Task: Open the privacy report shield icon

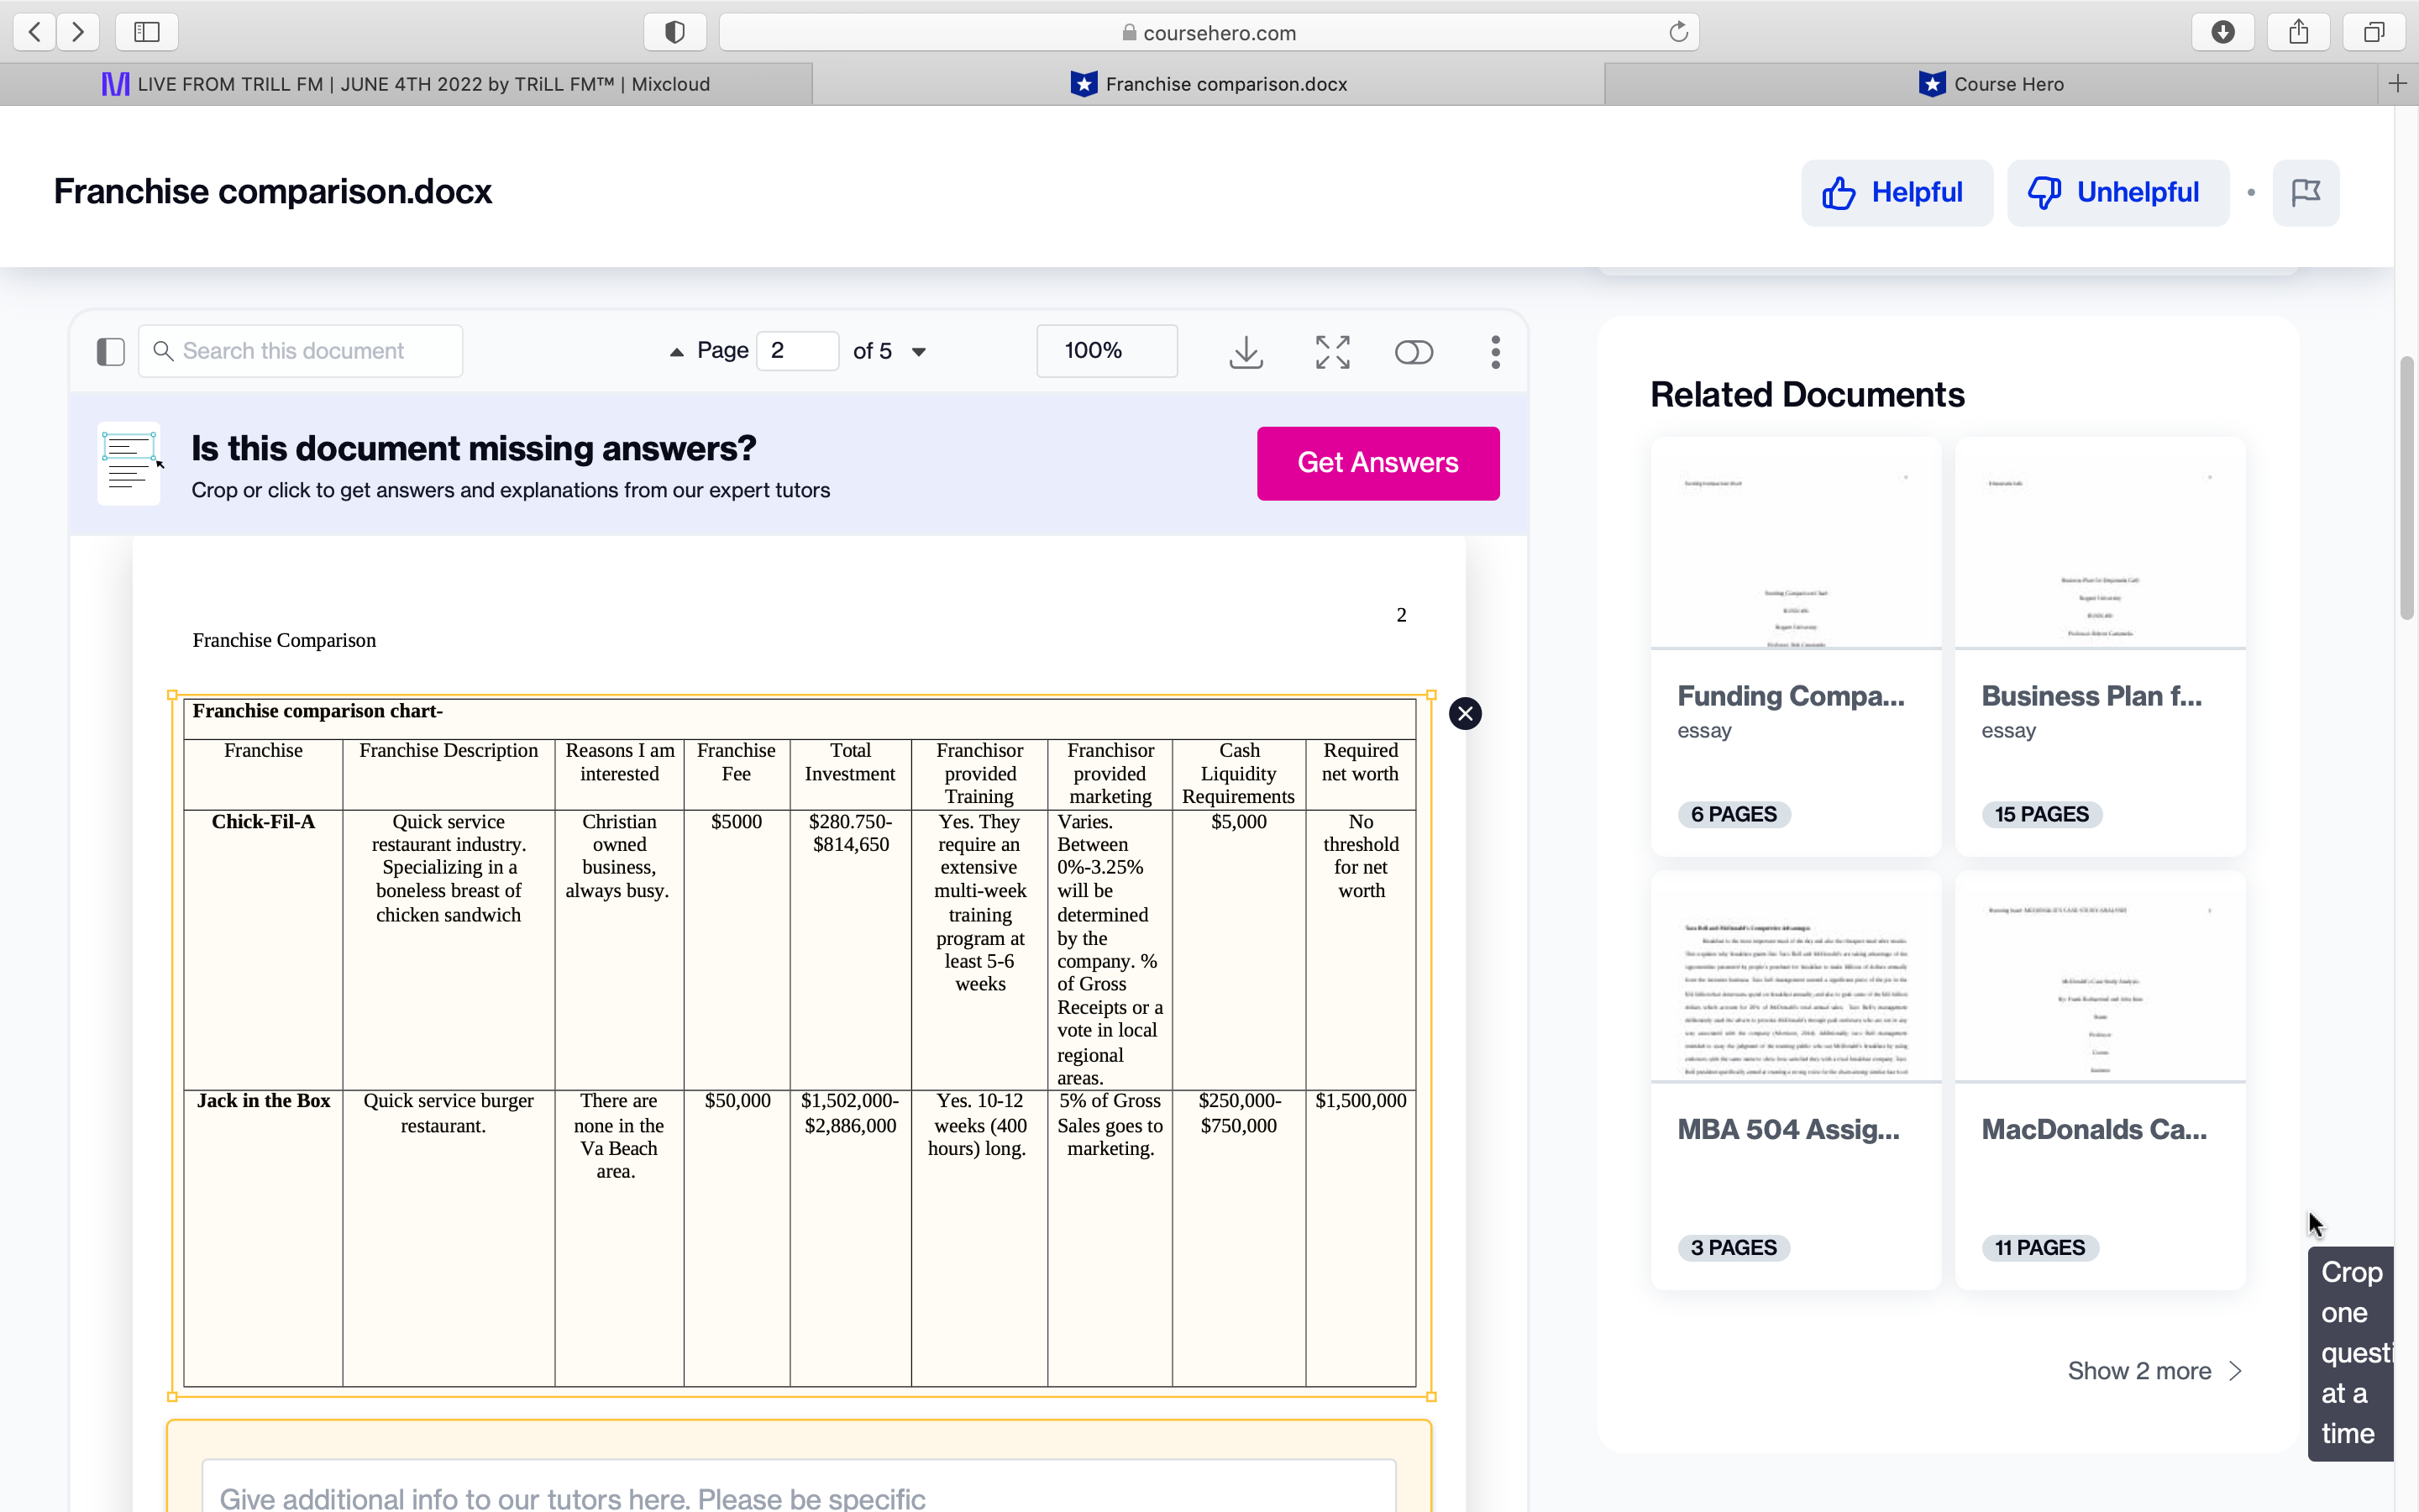Action: point(674,32)
